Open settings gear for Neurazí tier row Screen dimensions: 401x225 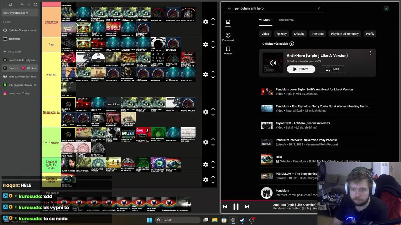[x=206, y=74]
